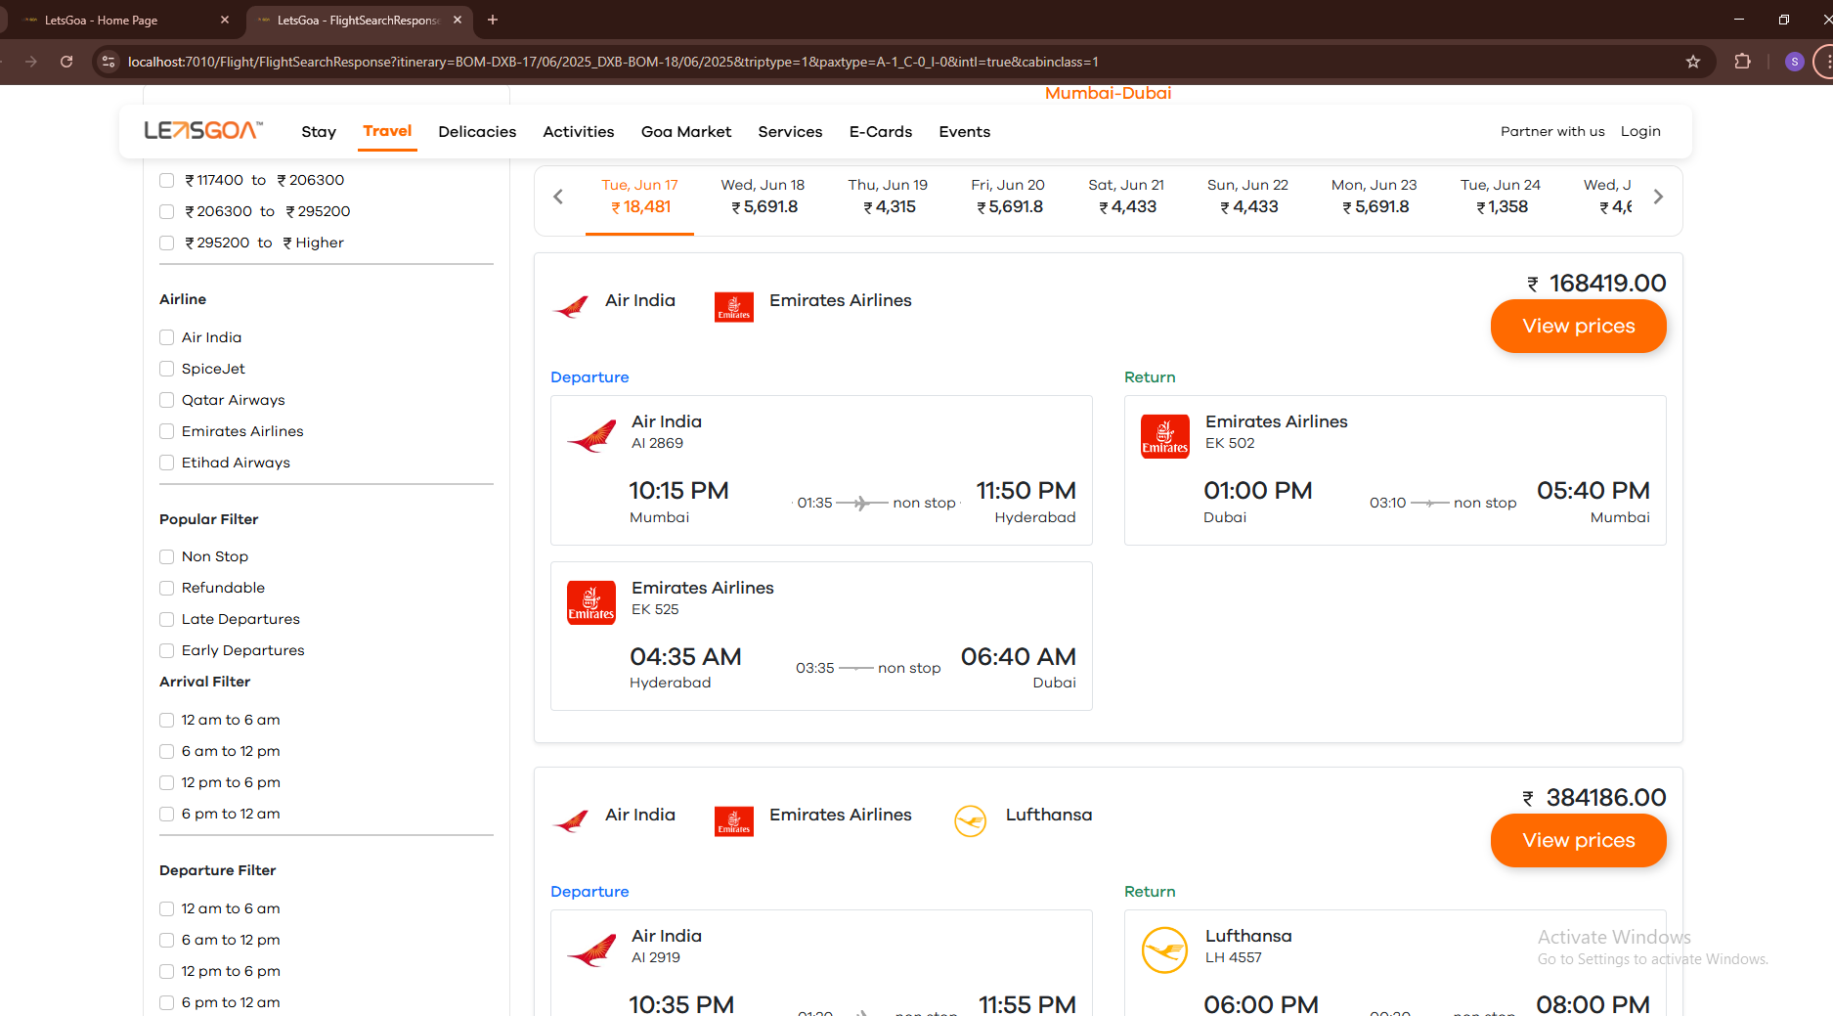Screen dimensions: 1833x1016
Task: Open a new browser tab
Action: tap(493, 20)
